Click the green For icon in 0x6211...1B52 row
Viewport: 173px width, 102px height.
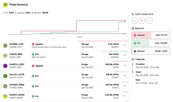tap(33, 54)
